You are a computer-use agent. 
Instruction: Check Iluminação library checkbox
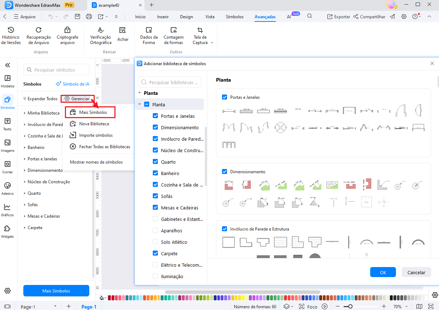[155, 276]
